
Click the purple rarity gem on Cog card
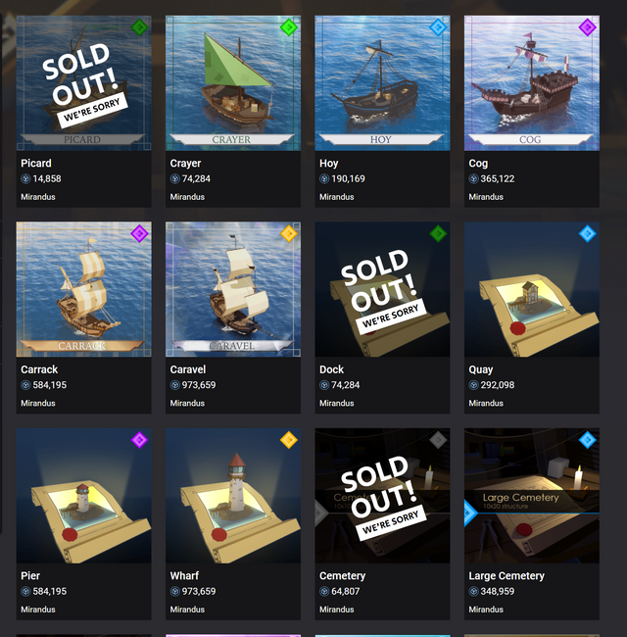(587, 27)
